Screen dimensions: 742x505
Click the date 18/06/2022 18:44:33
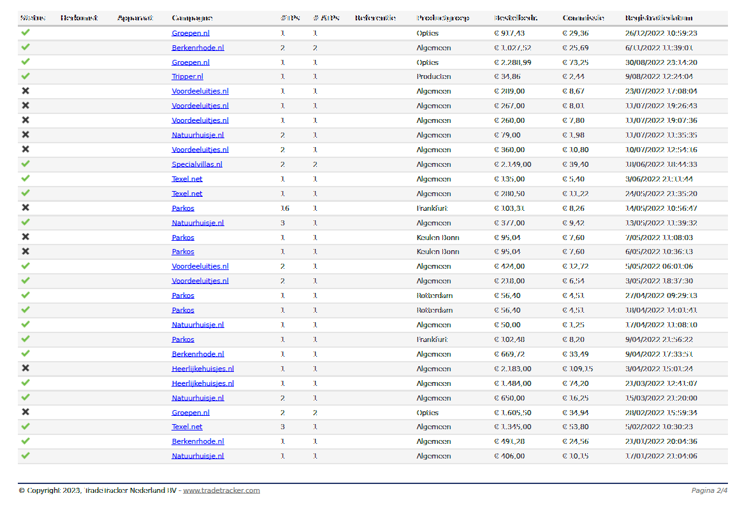pos(661,164)
